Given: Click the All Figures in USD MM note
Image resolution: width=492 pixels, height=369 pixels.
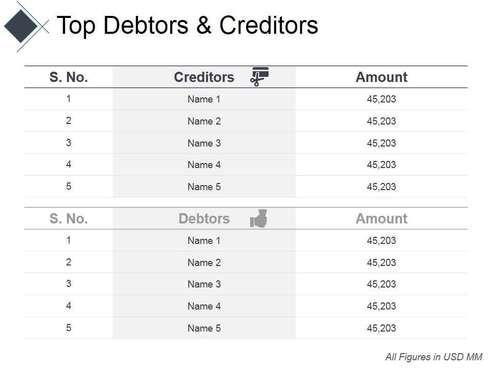Looking at the screenshot, I should (434, 357).
